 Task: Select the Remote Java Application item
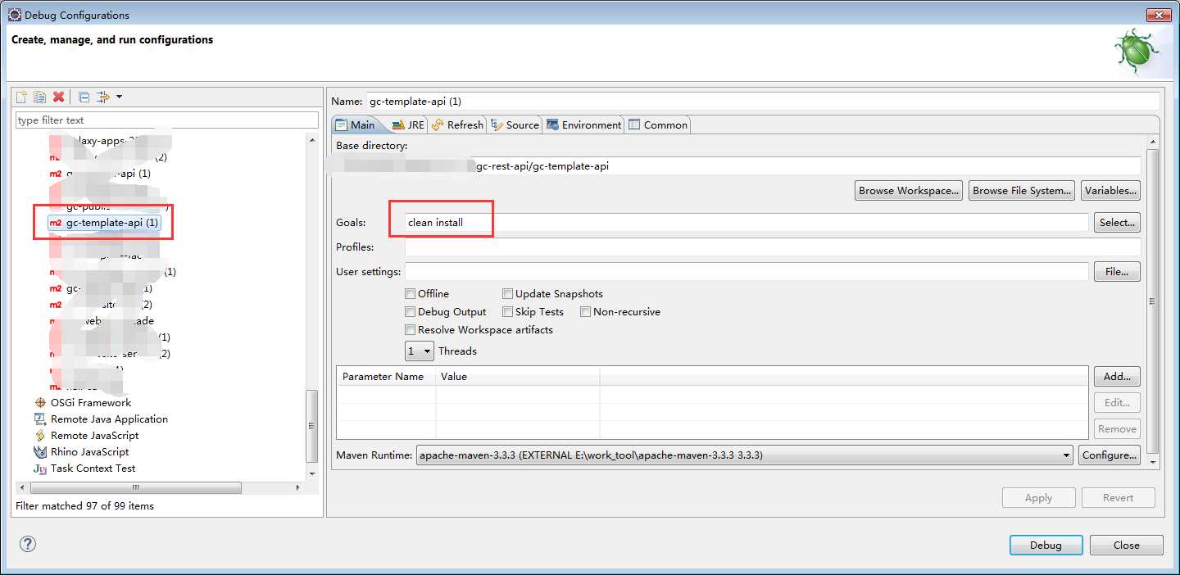pos(109,419)
